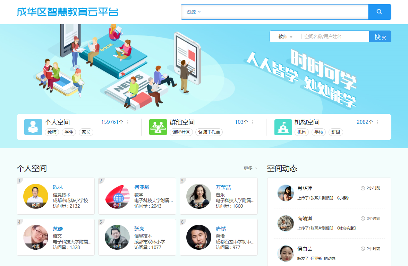Open 何亚新's personal space link
Screen dimensions: 408x266
pos(142,187)
